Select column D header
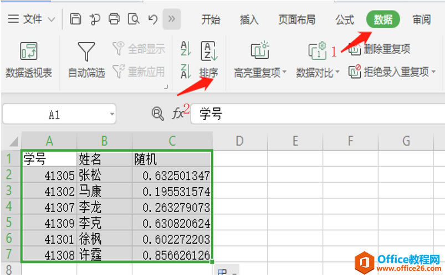The height and width of the screenshot is (278, 445). point(240,141)
